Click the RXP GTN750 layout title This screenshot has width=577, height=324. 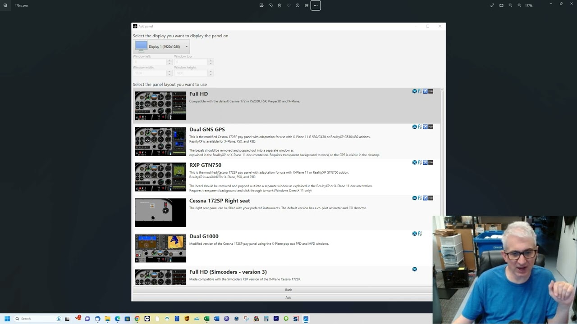205,165
